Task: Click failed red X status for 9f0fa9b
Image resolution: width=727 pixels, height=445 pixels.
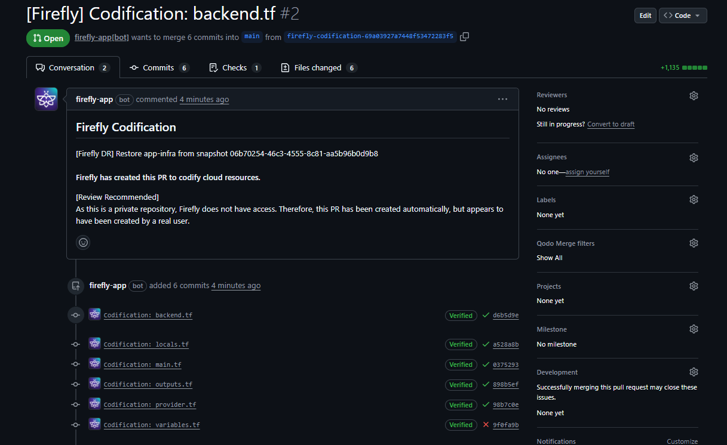Action: point(486,425)
